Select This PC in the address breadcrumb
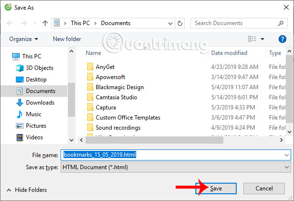 [80, 23]
